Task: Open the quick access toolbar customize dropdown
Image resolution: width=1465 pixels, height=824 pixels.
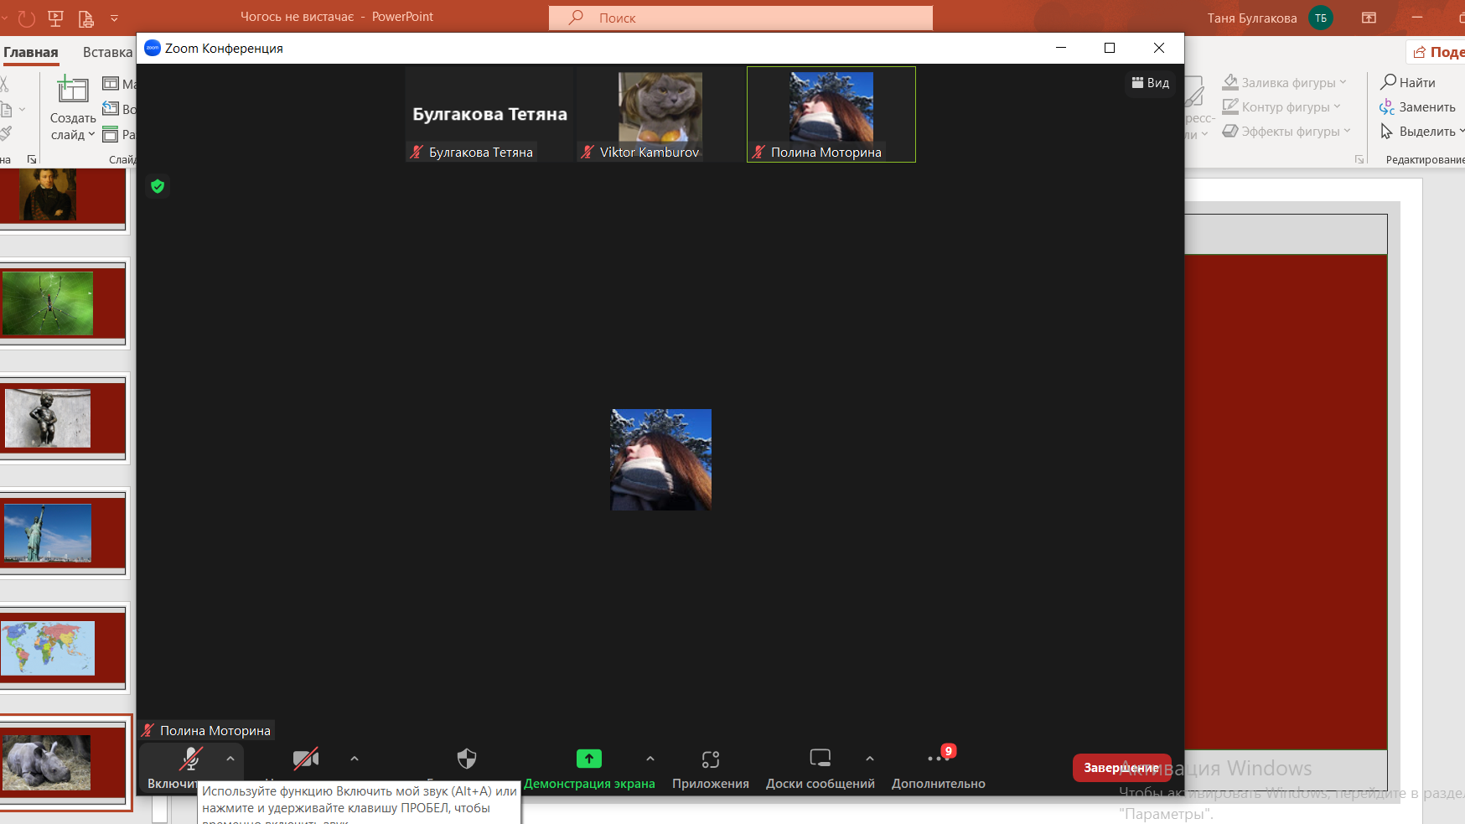Action: [x=114, y=18]
